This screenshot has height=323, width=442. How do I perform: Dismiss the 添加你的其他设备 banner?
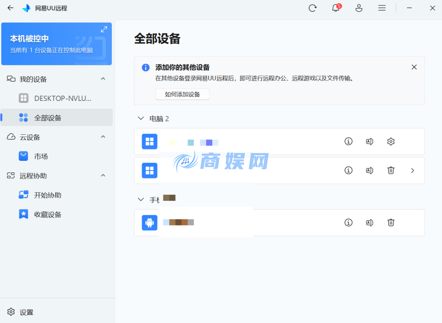click(x=414, y=67)
